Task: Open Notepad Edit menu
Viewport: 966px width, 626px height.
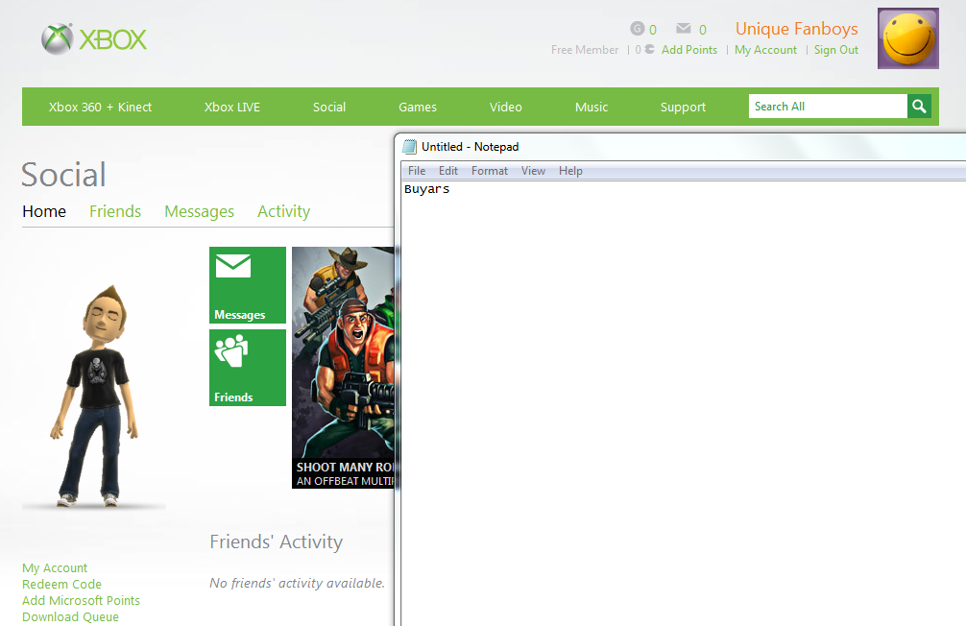Action: coord(447,171)
